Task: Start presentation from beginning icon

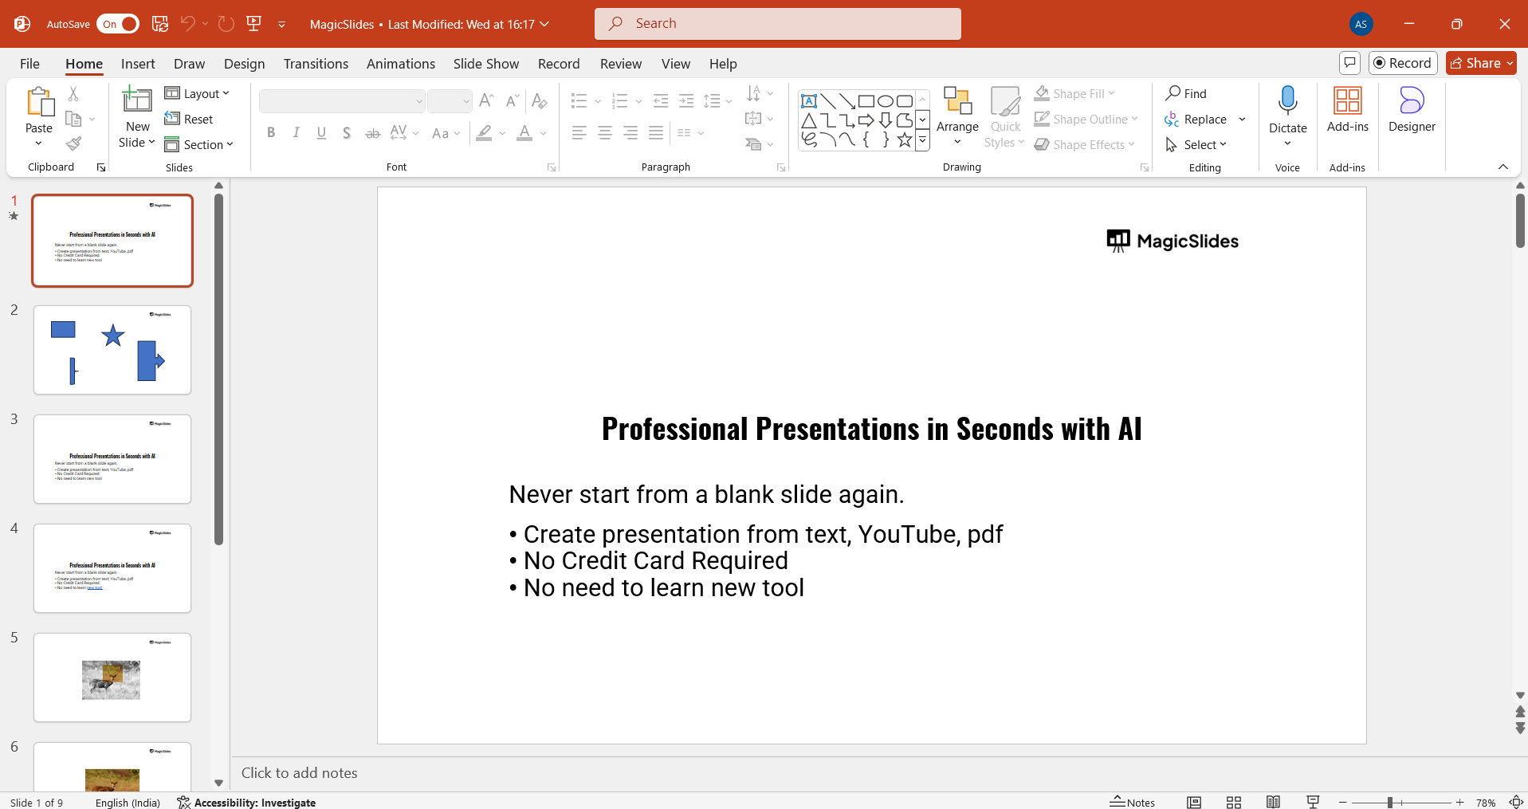Action: tap(254, 24)
